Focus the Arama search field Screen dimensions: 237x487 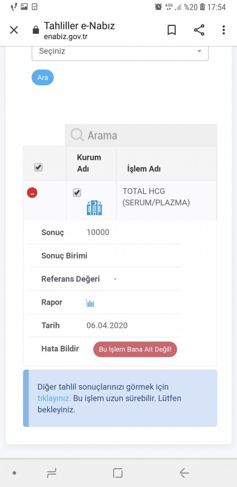coord(141,135)
